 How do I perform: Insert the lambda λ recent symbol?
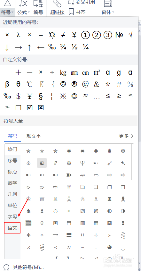point(18,35)
